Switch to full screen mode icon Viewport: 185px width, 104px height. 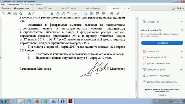pyautogui.click(x=97, y=14)
